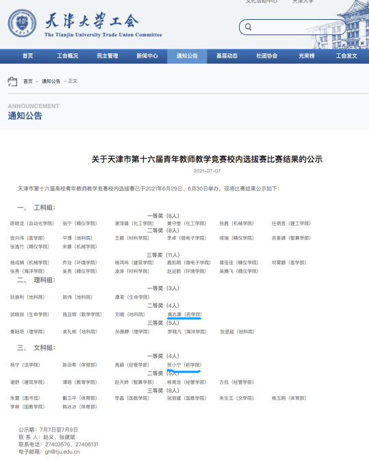Click the entry 陈晓龙（自动化学院）
369x472 pixels.
click(32, 224)
